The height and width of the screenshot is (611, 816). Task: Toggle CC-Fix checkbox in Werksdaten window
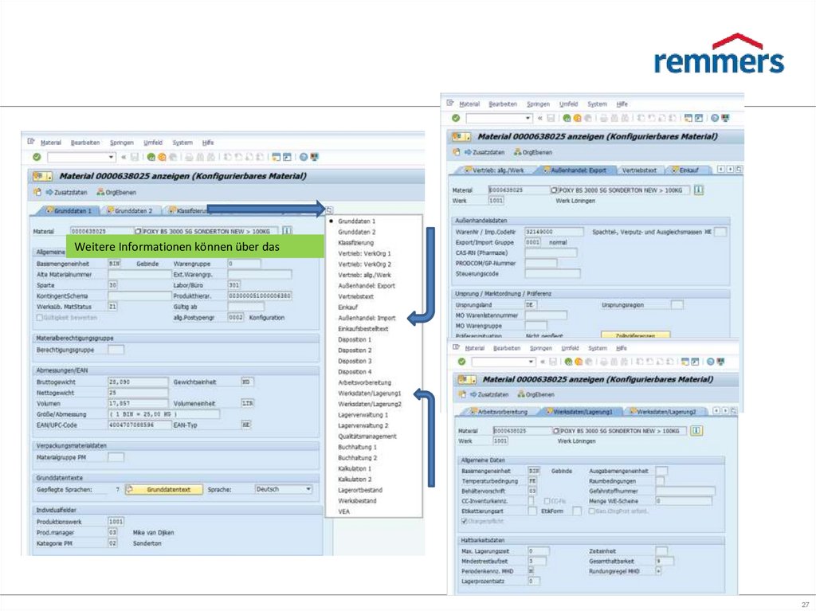pos(547,500)
